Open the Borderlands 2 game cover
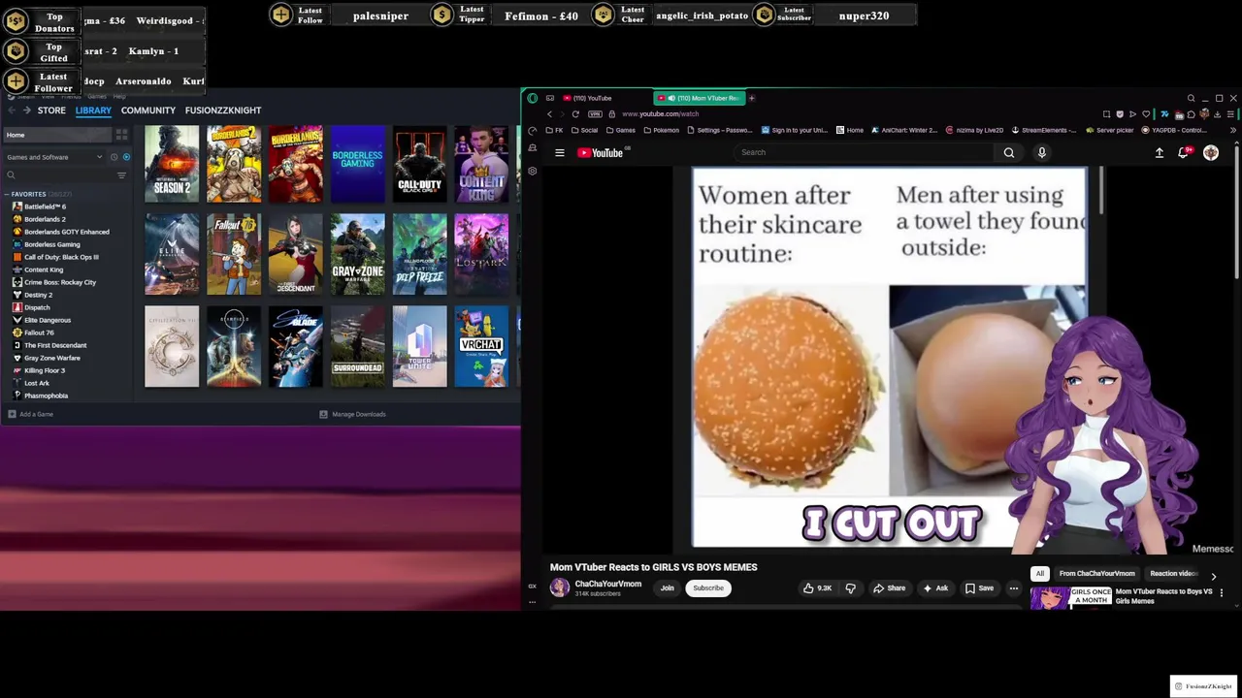 [x=234, y=164]
